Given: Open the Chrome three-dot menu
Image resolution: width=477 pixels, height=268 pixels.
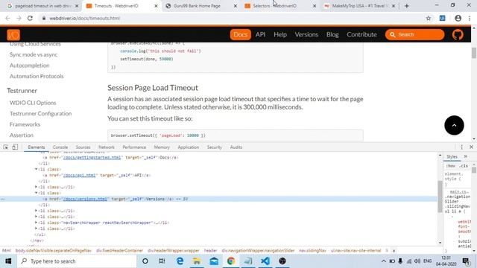Looking at the screenshot, I should (x=470, y=18).
